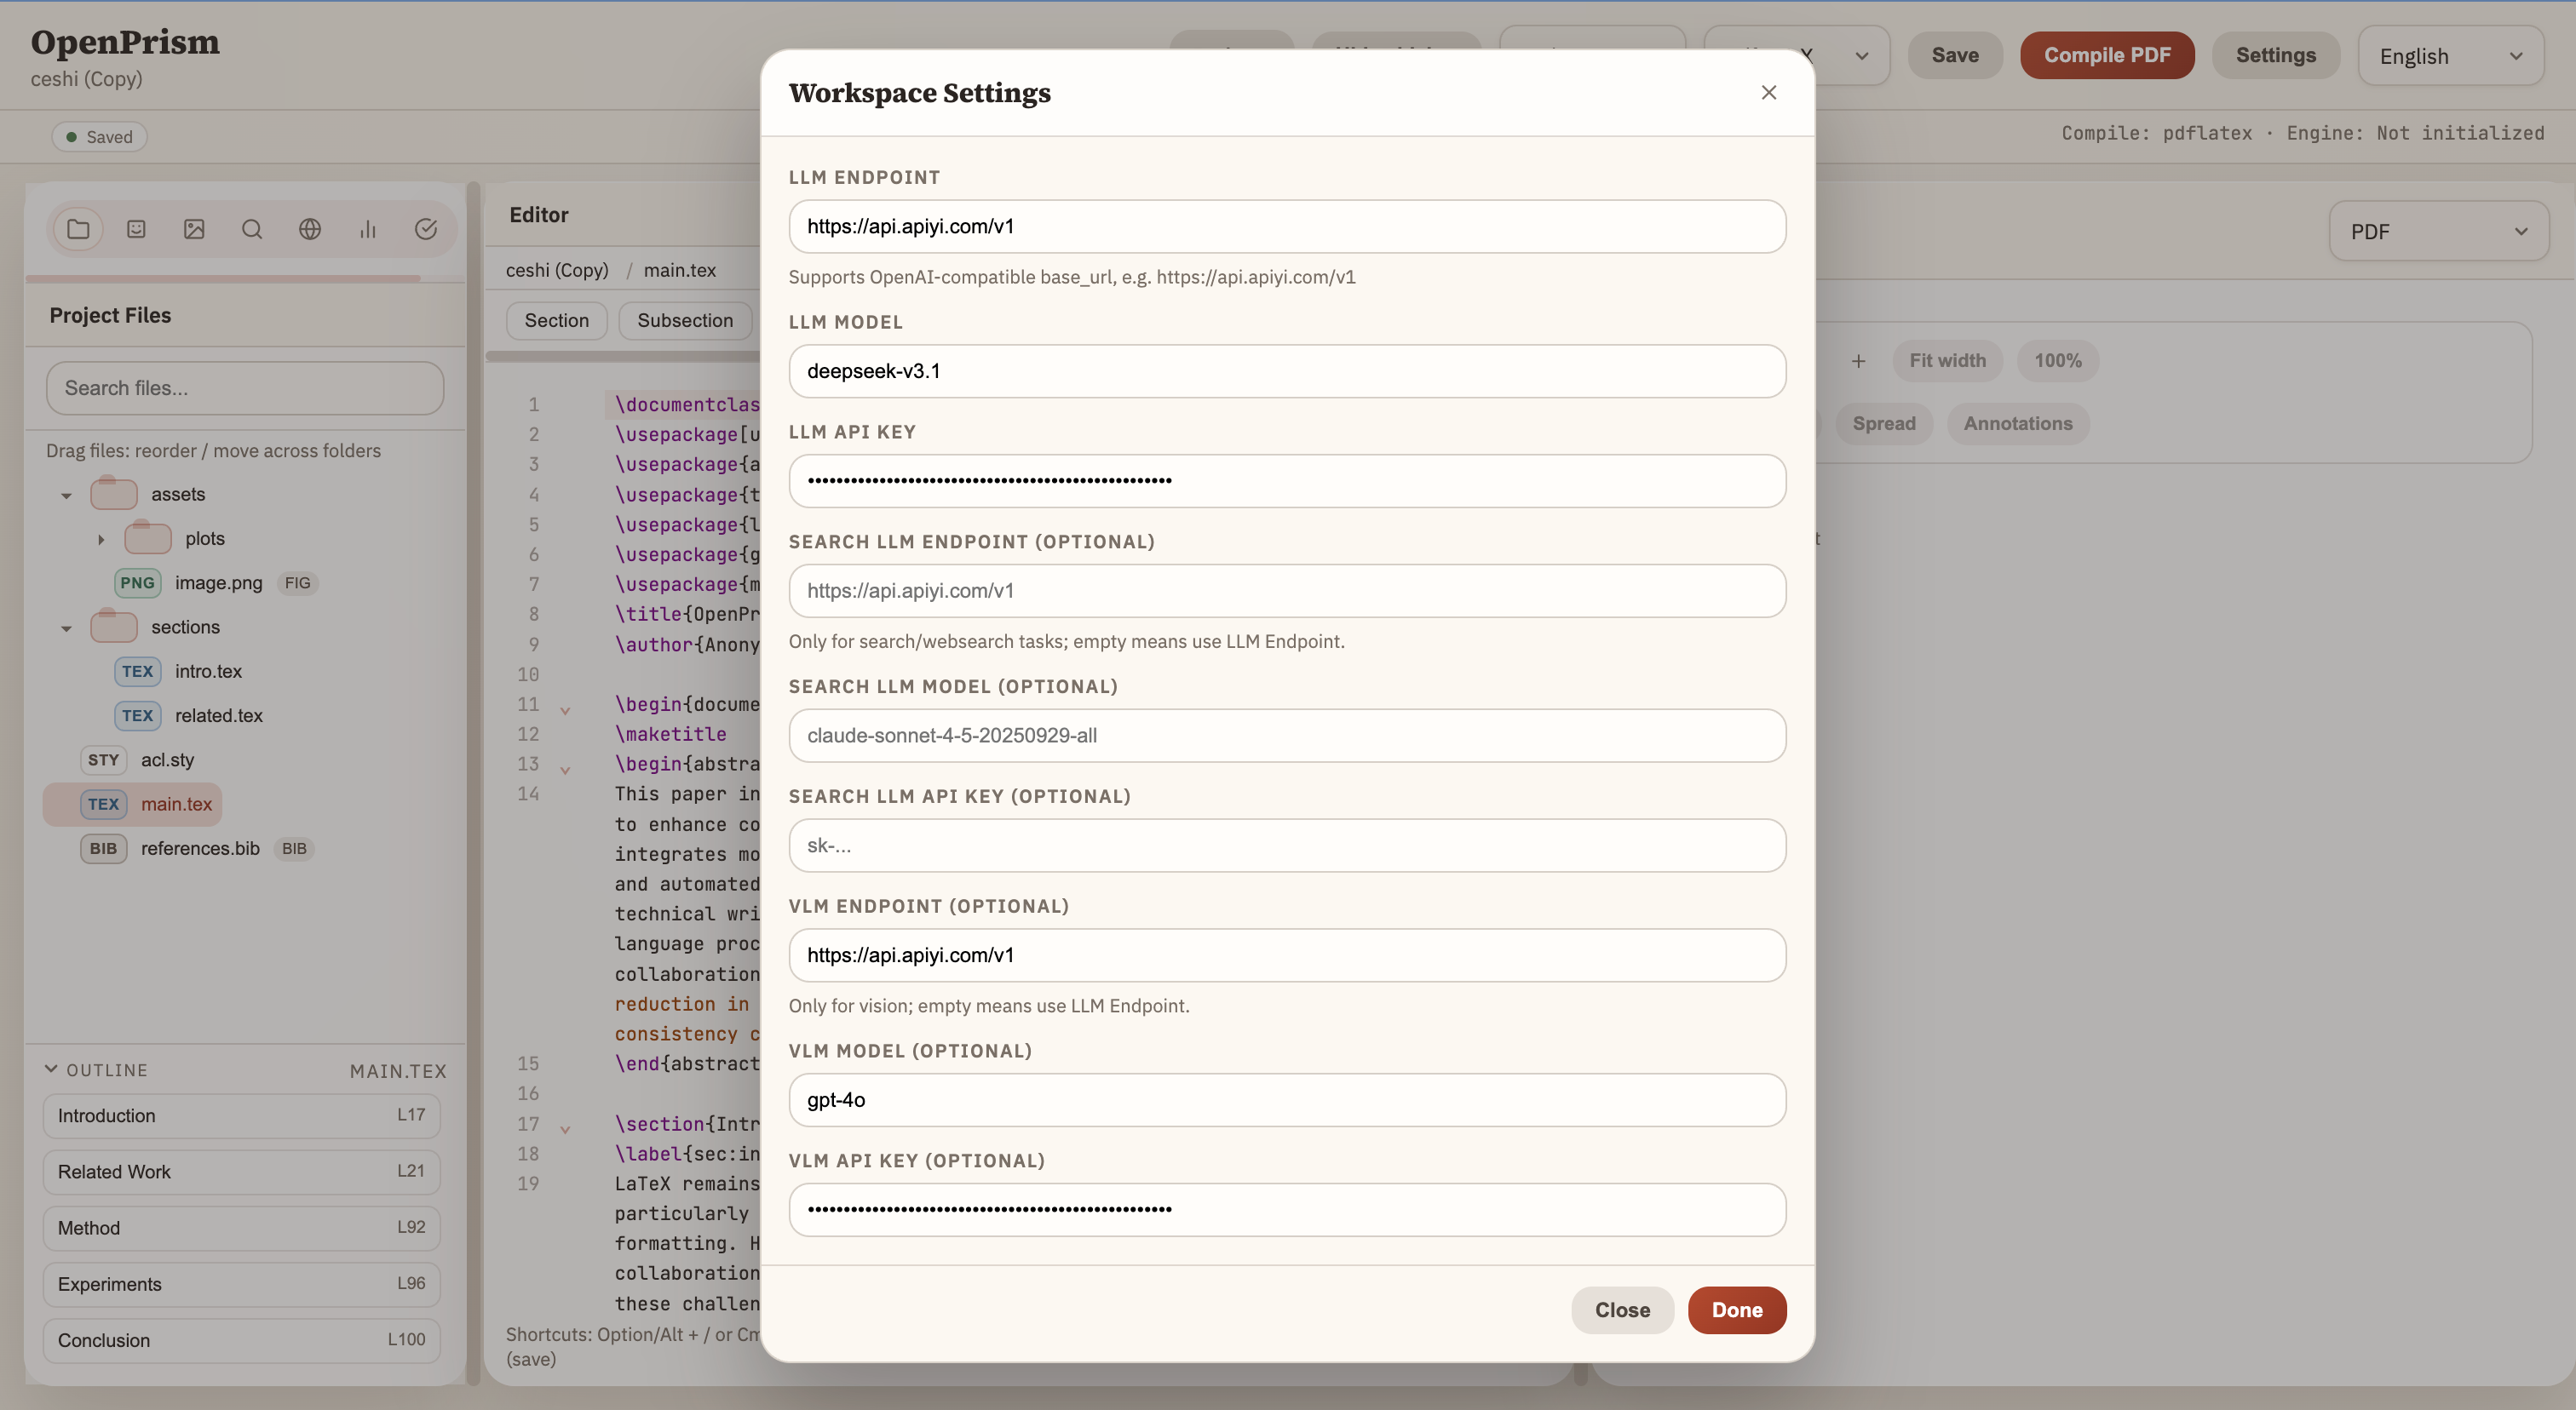Insert a Subsection from editor toolbar

pos(685,321)
